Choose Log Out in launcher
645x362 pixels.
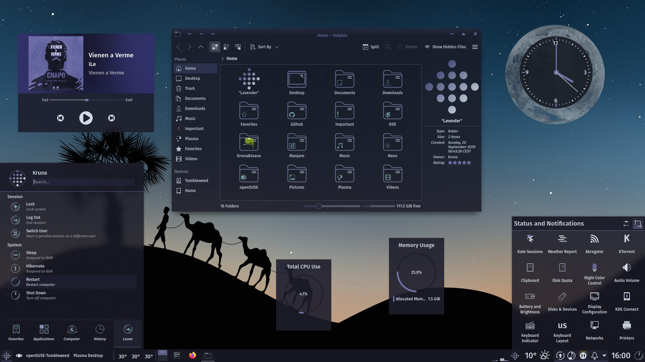tap(72, 220)
